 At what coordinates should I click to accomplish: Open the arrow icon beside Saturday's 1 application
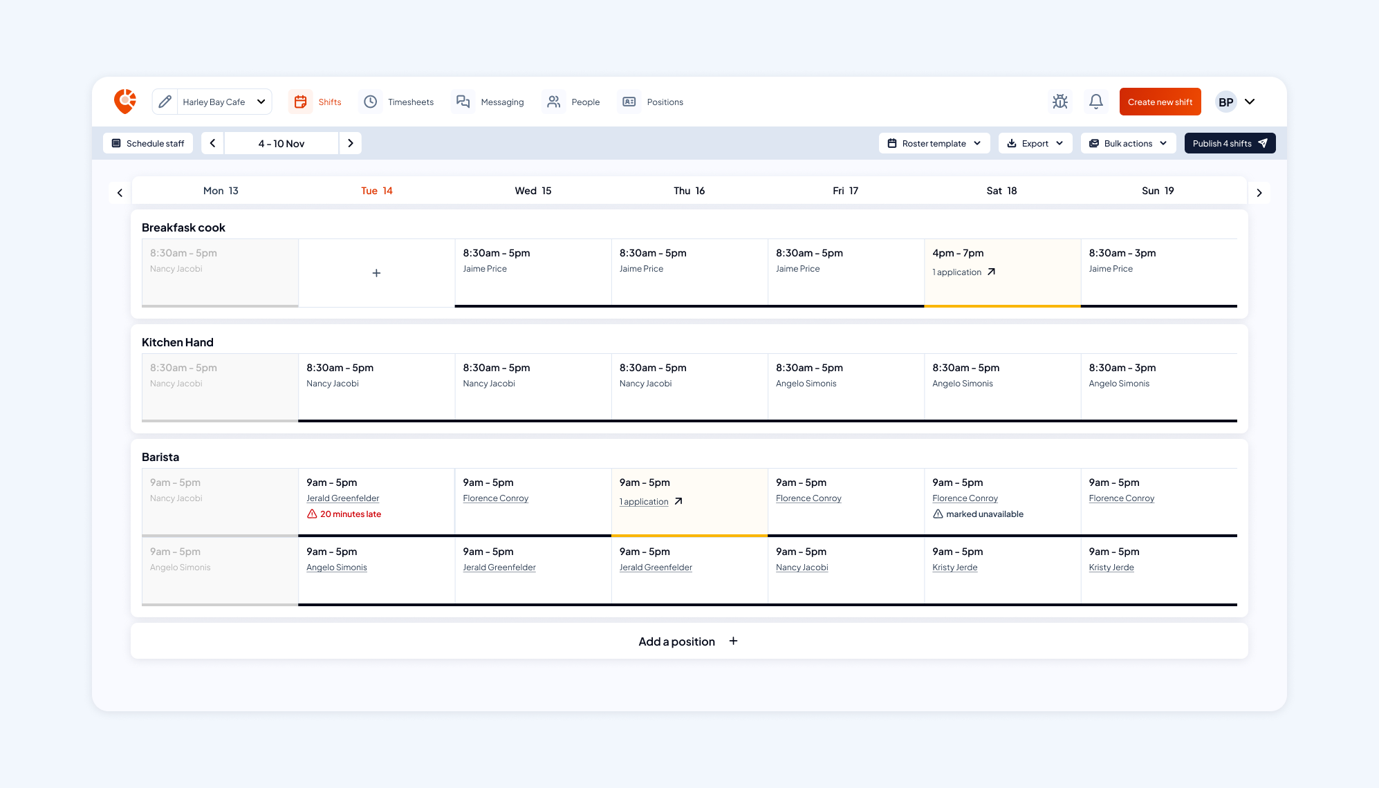pyautogui.click(x=991, y=272)
